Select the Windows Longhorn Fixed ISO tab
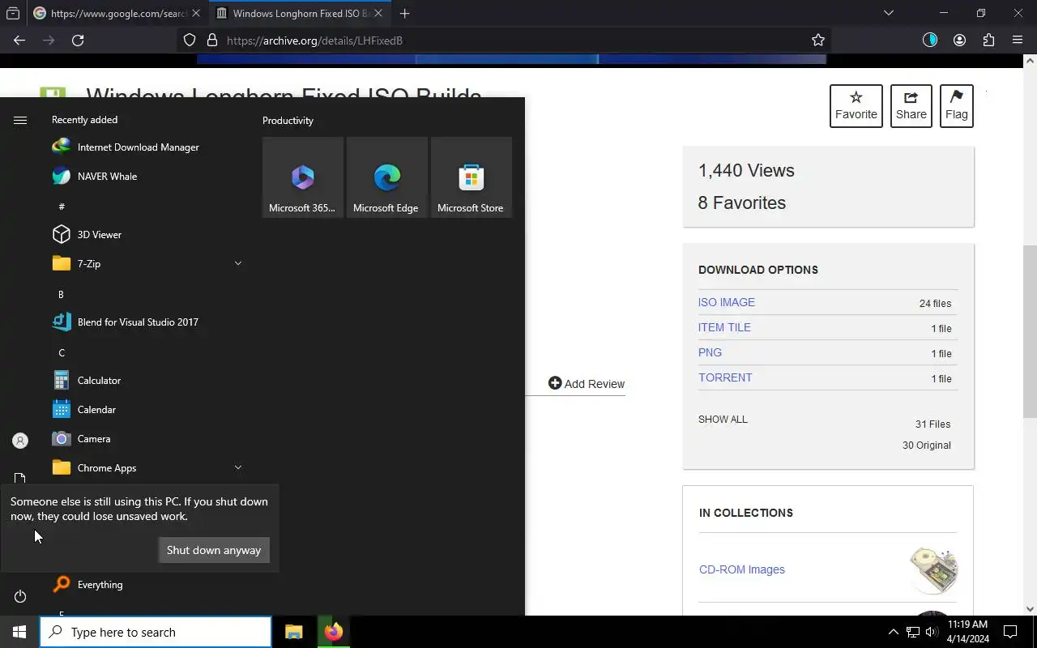 tap(299, 13)
